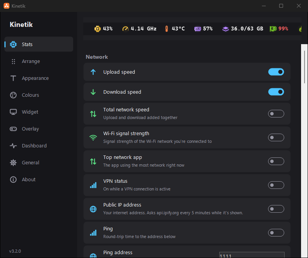308x258 pixels.
Task: Turn off the Download speed toggle
Action: pyautogui.click(x=276, y=92)
